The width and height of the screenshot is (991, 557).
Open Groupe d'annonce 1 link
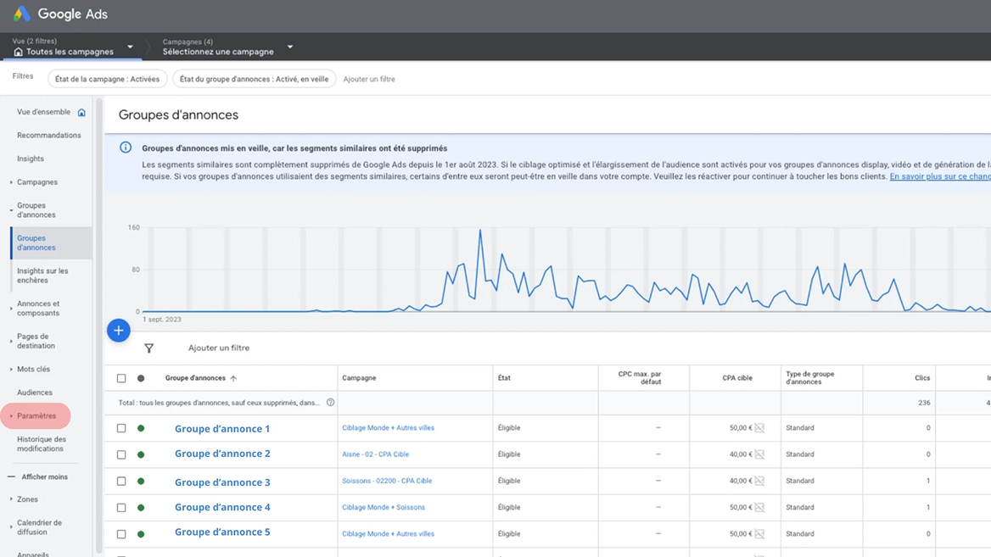pos(221,428)
